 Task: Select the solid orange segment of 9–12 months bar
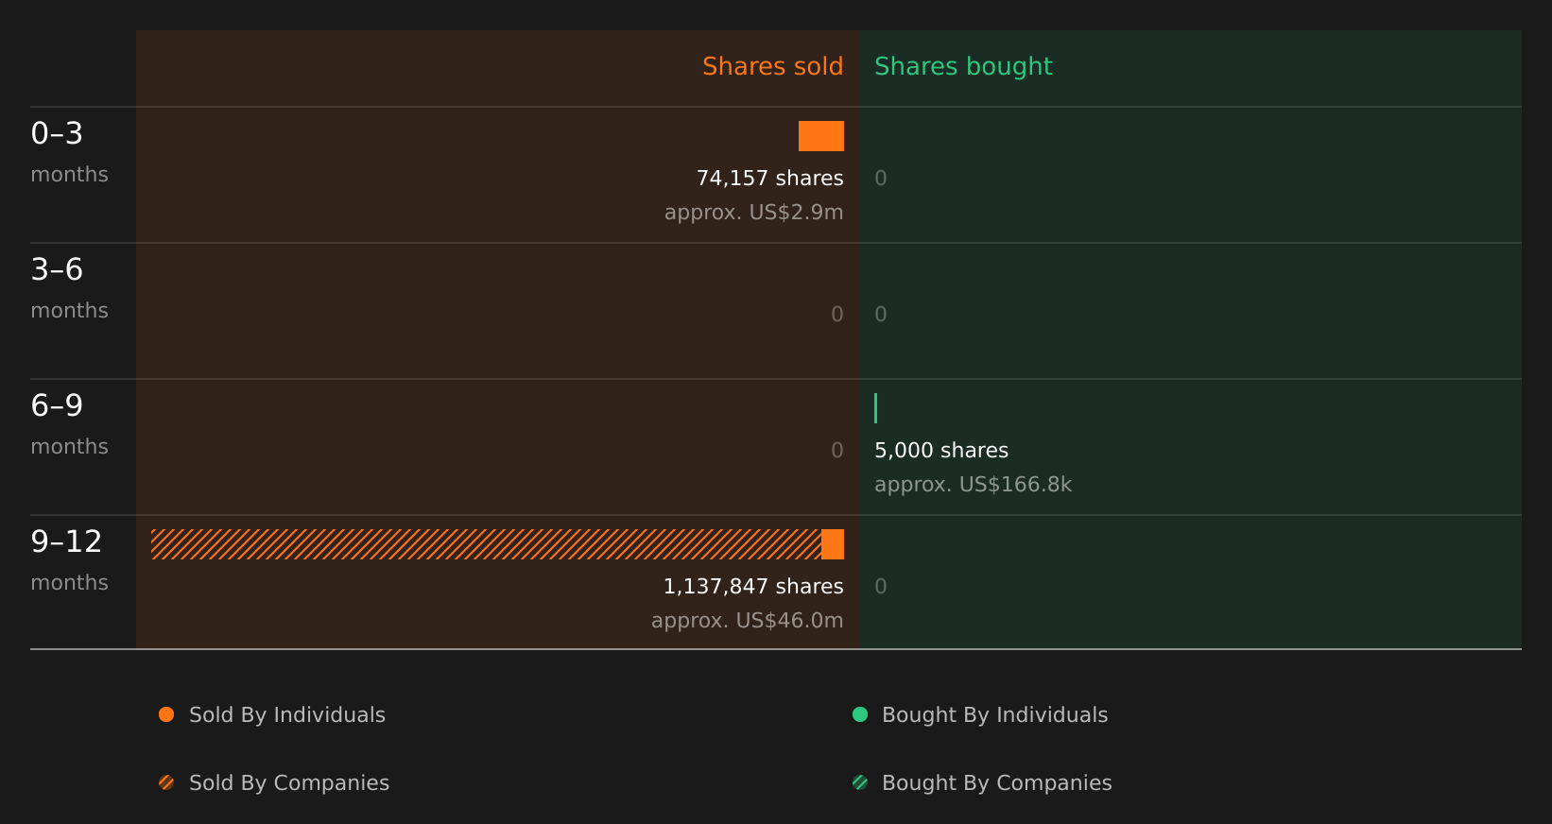point(833,544)
